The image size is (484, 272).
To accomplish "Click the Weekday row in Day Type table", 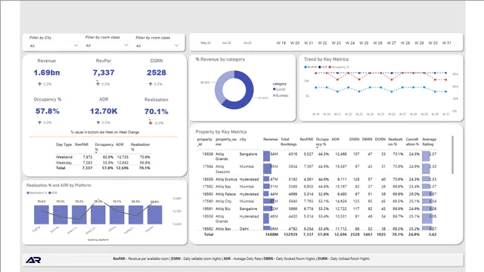I will pyautogui.click(x=103, y=162).
